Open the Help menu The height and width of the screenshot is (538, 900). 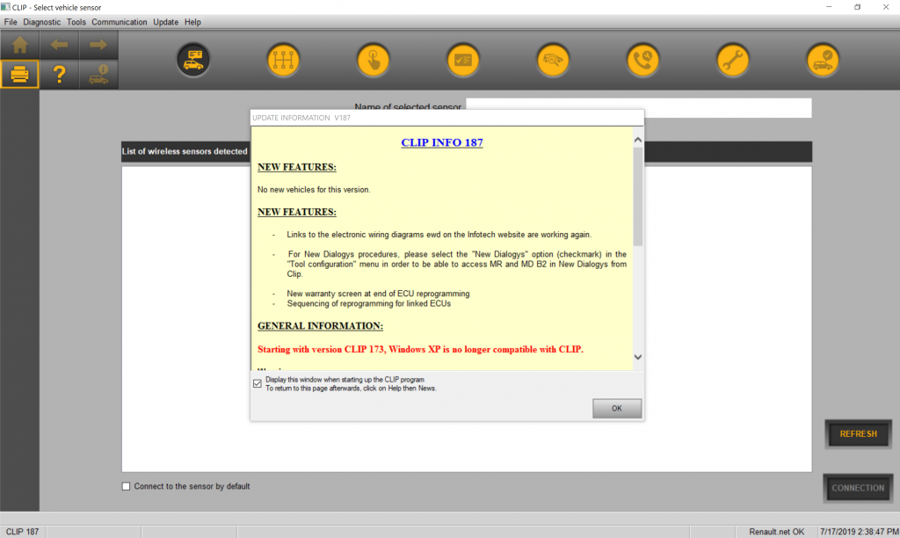[x=192, y=22]
